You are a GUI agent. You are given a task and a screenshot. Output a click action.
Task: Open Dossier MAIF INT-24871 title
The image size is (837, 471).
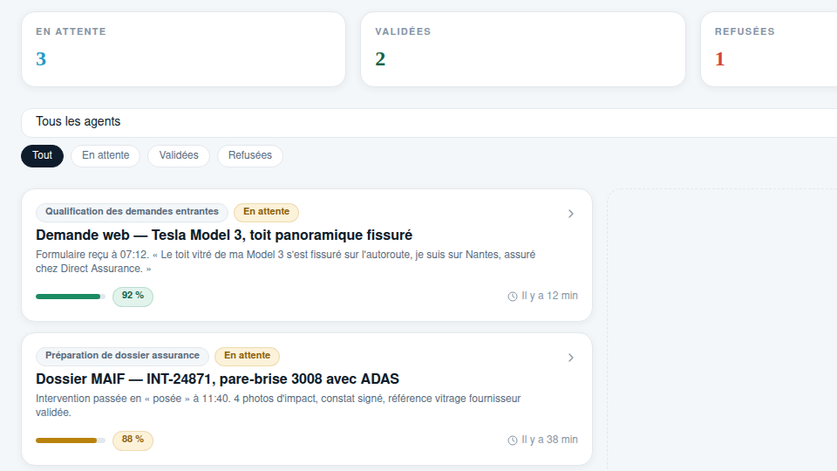[x=217, y=379]
